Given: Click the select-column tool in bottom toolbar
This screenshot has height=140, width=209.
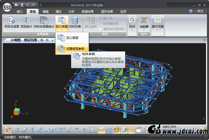Looking at the screenshot, I should (32, 130).
